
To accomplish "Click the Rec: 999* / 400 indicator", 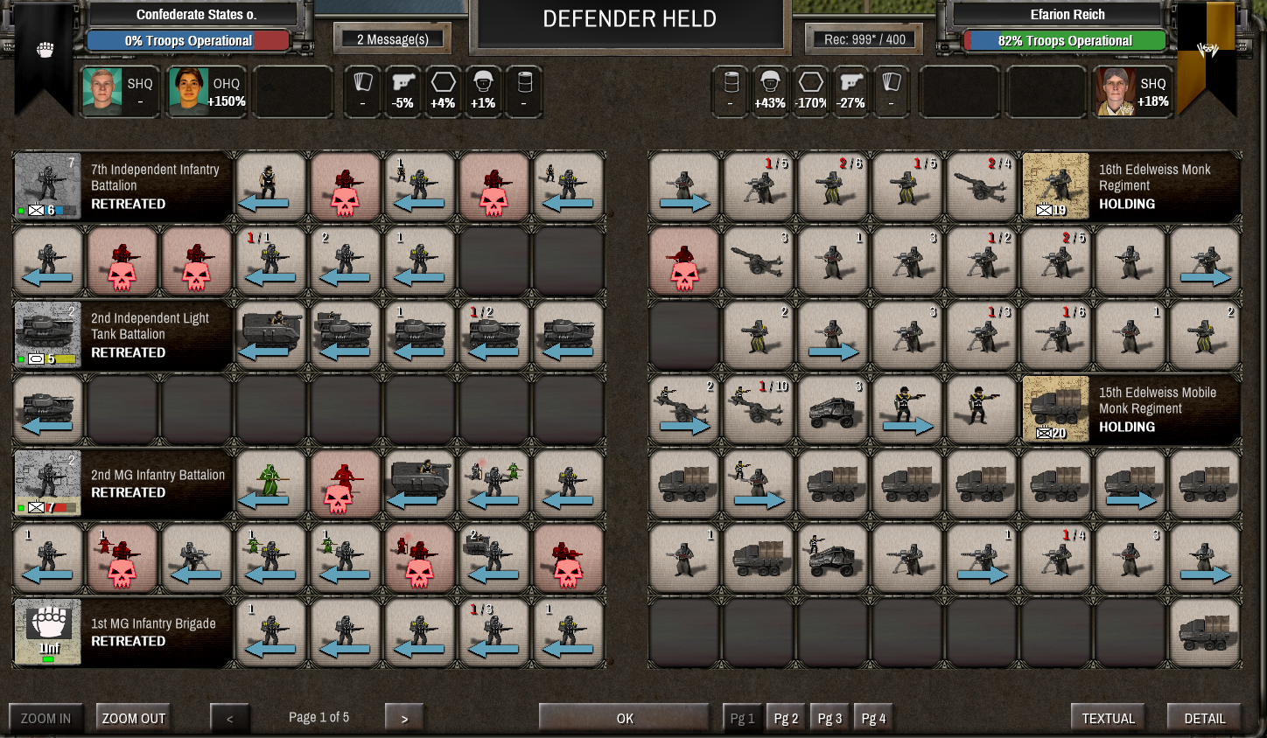I will pyautogui.click(x=864, y=38).
